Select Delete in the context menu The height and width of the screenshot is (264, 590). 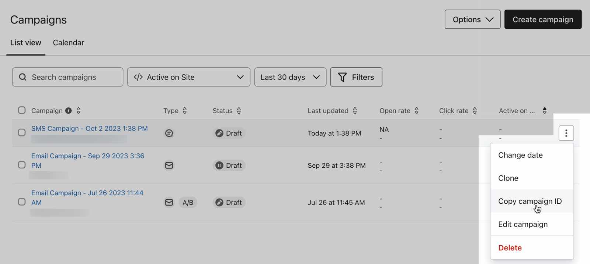coord(510,248)
